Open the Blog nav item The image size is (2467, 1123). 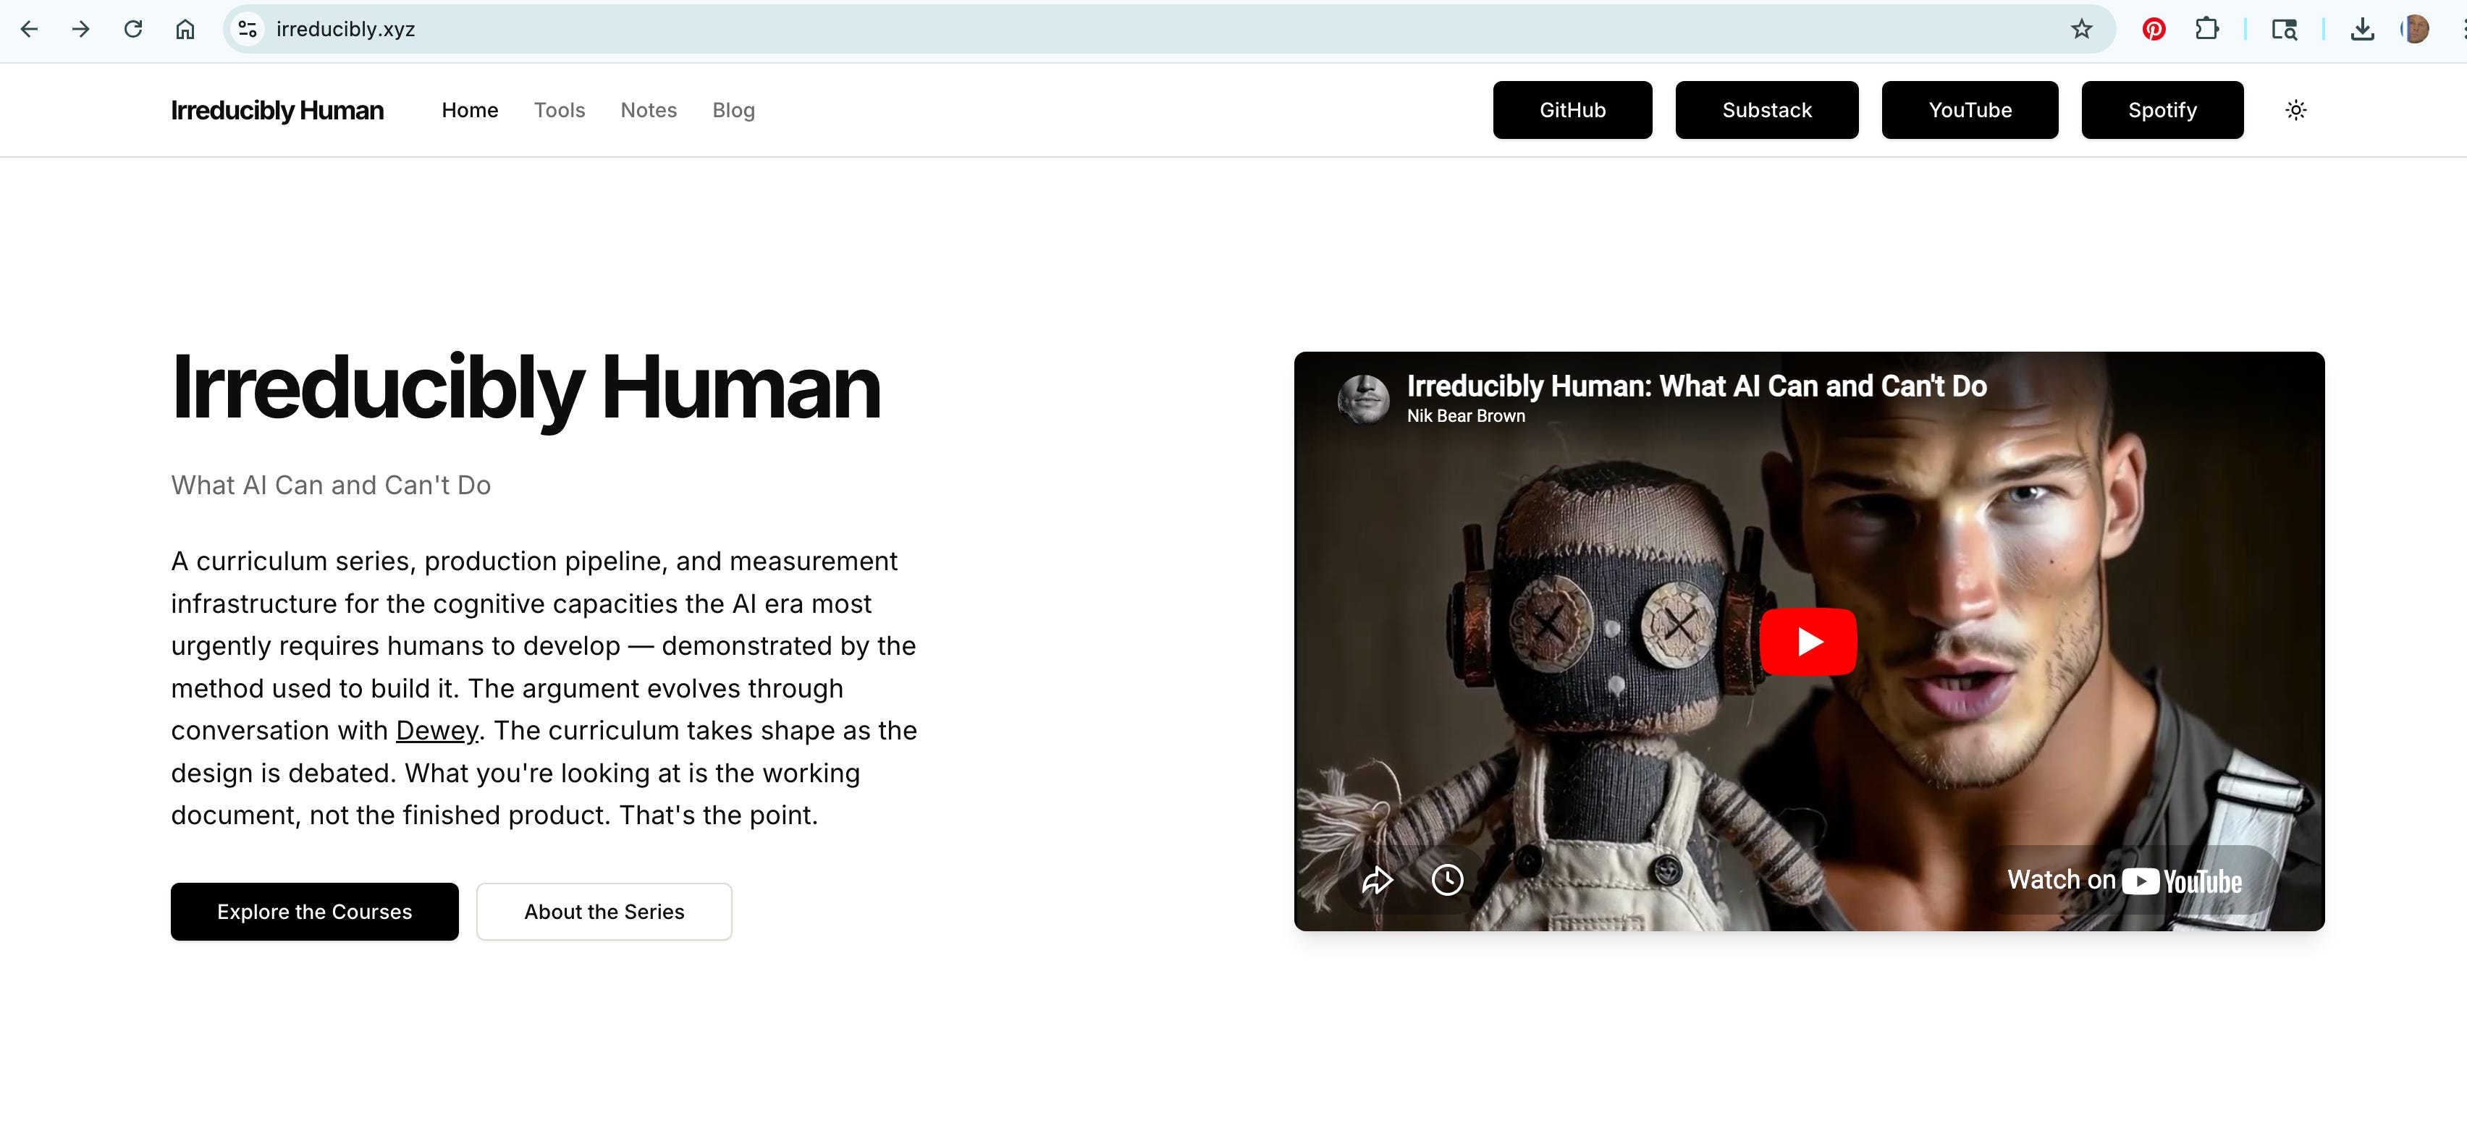(x=733, y=110)
